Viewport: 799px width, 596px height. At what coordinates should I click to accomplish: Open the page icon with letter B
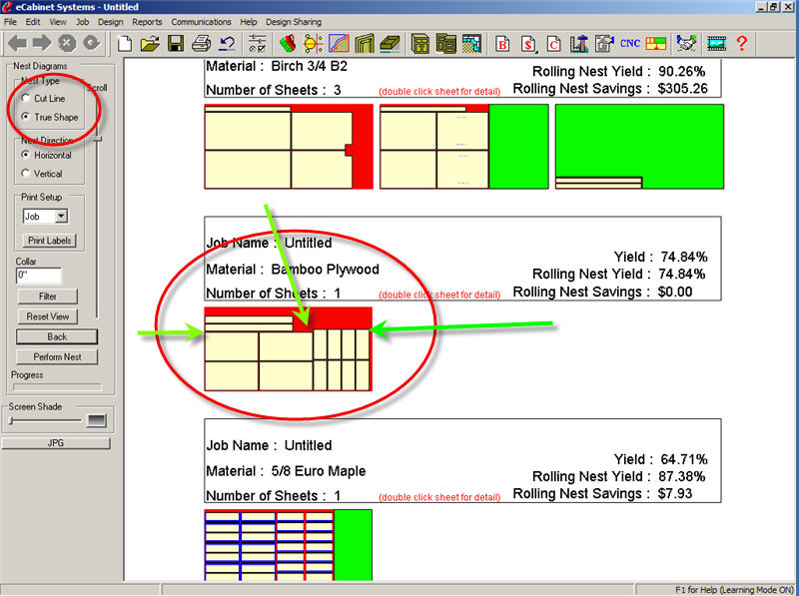[502, 44]
